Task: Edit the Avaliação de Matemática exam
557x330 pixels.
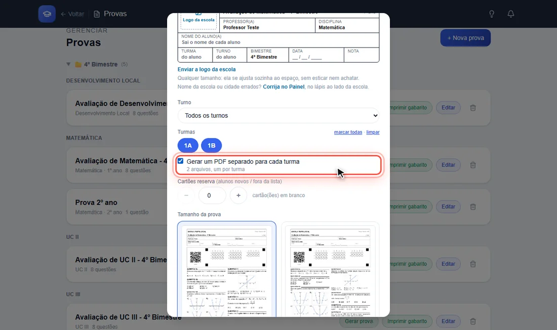Action: [x=448, y=165]
